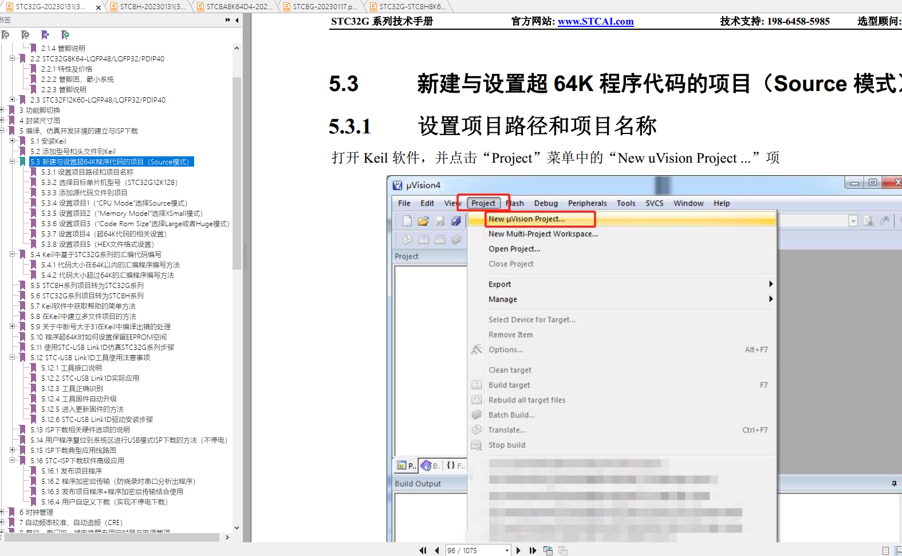Image resolution: width=902 pixels, height=556 pixels.
Task: Click bookmark icon beside 5.10 程序超64K时如何设置保留EEPROM空间
Action: coord(22,337)
